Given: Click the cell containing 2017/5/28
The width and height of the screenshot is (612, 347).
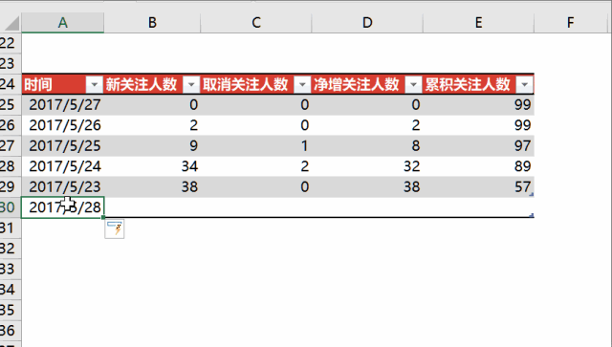Looking at the screenshot, I should 63,207.
